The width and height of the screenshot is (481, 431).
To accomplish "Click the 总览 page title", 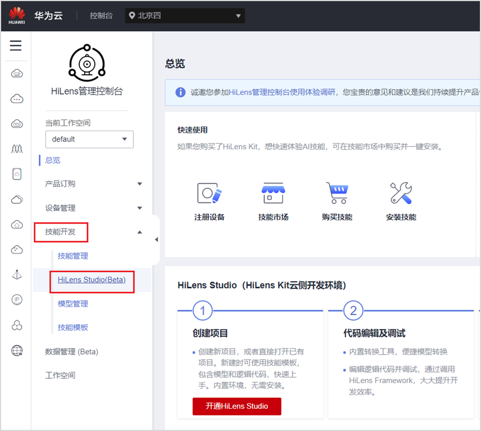I will [175, 64].
